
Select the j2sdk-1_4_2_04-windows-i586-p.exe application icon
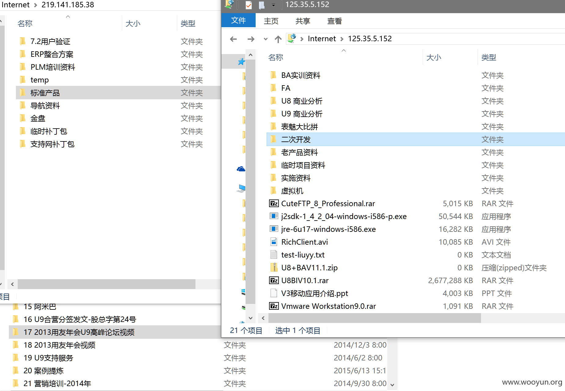(x=274, y=216)
